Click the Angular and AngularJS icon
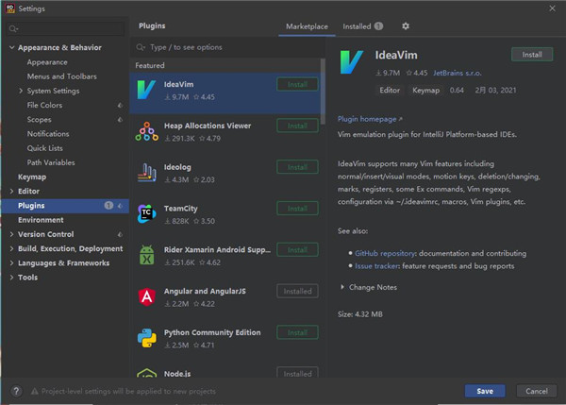566x405 pixels. tap(146, 296)
